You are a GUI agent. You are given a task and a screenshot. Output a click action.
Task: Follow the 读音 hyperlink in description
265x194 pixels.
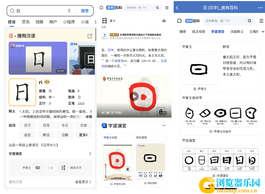(118, 61)
